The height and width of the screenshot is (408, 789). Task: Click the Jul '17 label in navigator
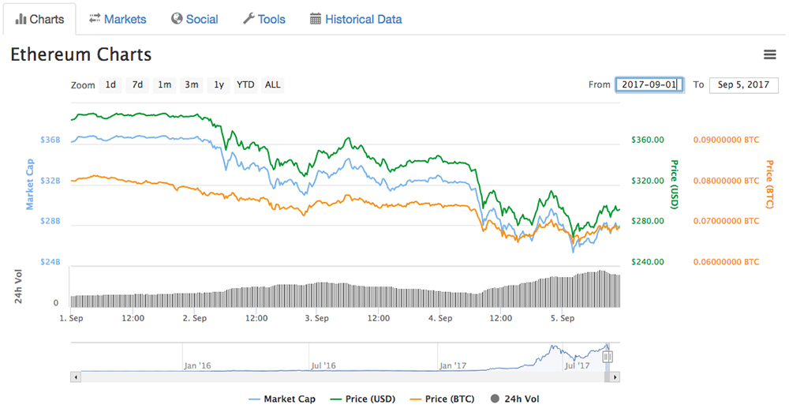[x=578, y=365]
